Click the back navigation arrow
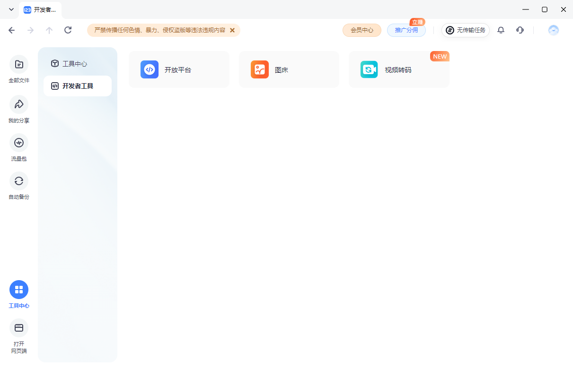Screen dimensions: 573x368 12,30
